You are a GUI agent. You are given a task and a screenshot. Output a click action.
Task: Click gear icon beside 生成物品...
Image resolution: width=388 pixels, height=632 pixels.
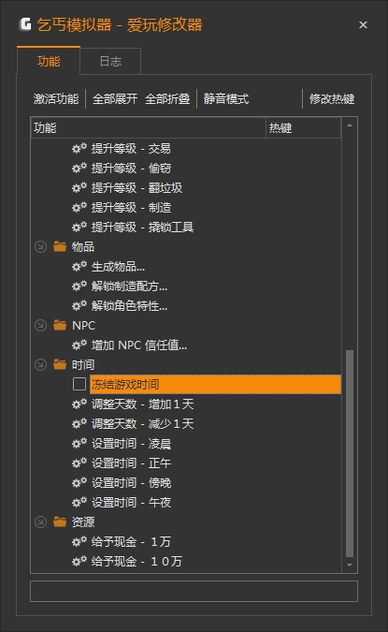79,267
